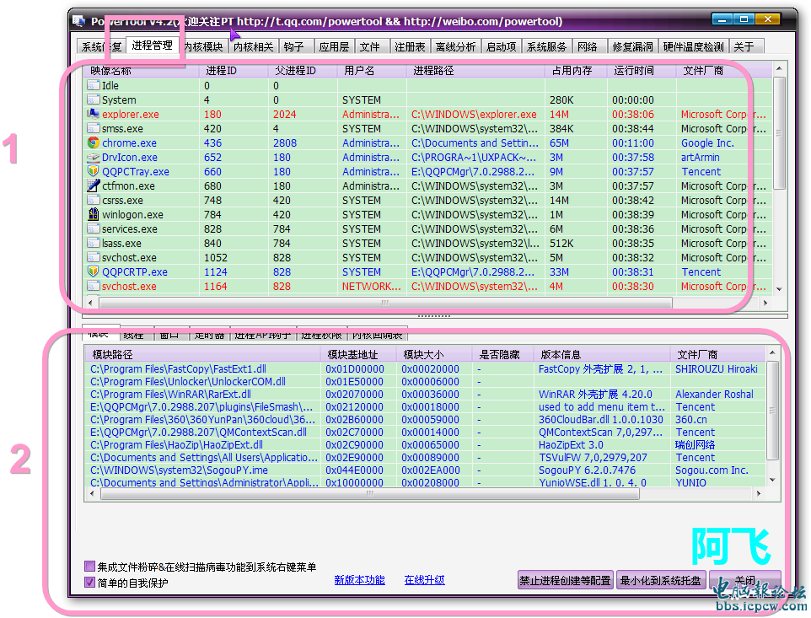The image size is (811, 618).
Task: Sort module list by 模块大小 column
Action: click(x=434, y=354)
